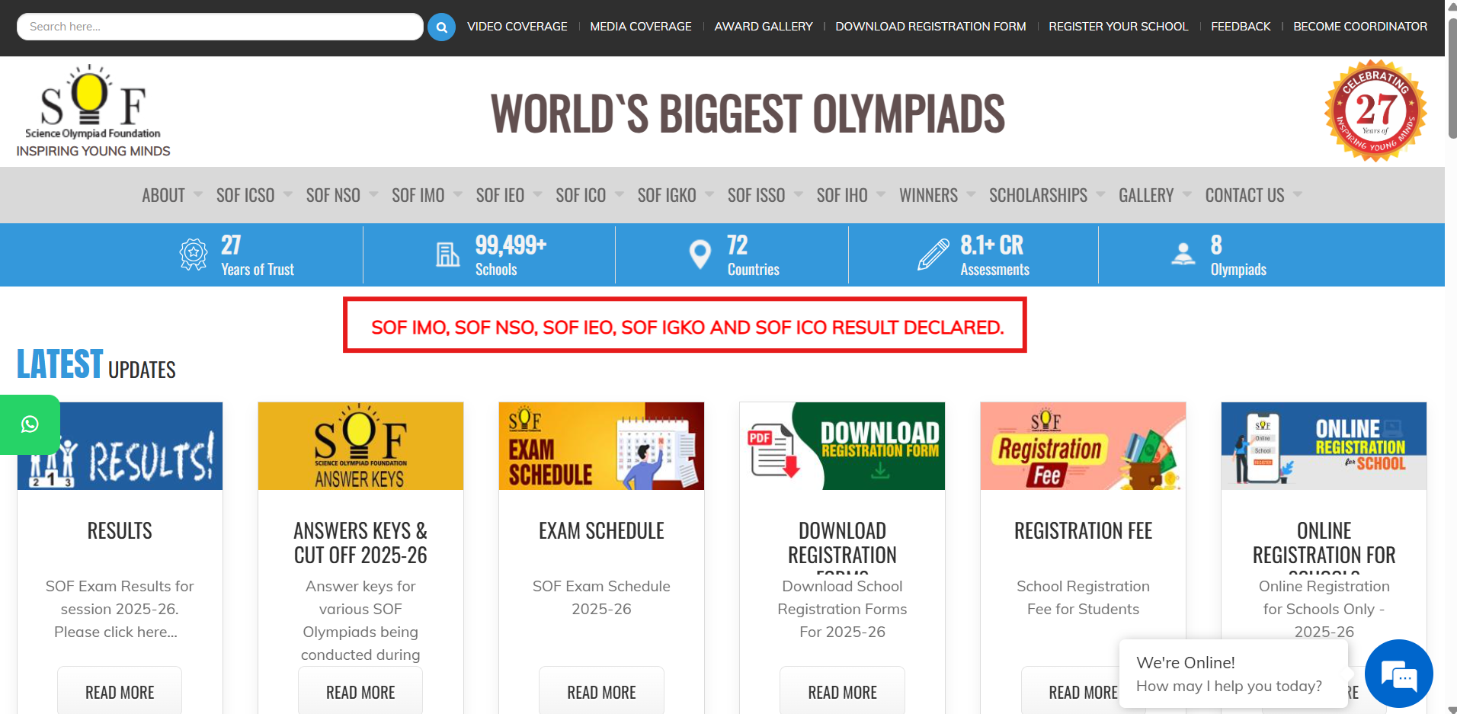Image resolution: width=1457 pixels, height=714 pixels.
Task: Open the SOF IGKO menu
Action: click(667, 195)
